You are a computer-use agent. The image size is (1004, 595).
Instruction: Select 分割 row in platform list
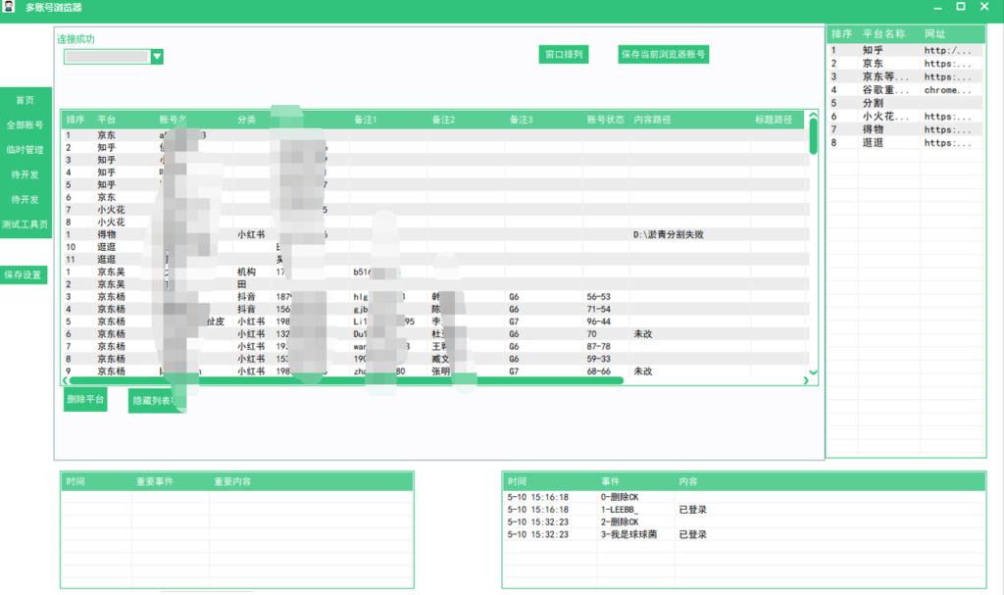point(905,103)
